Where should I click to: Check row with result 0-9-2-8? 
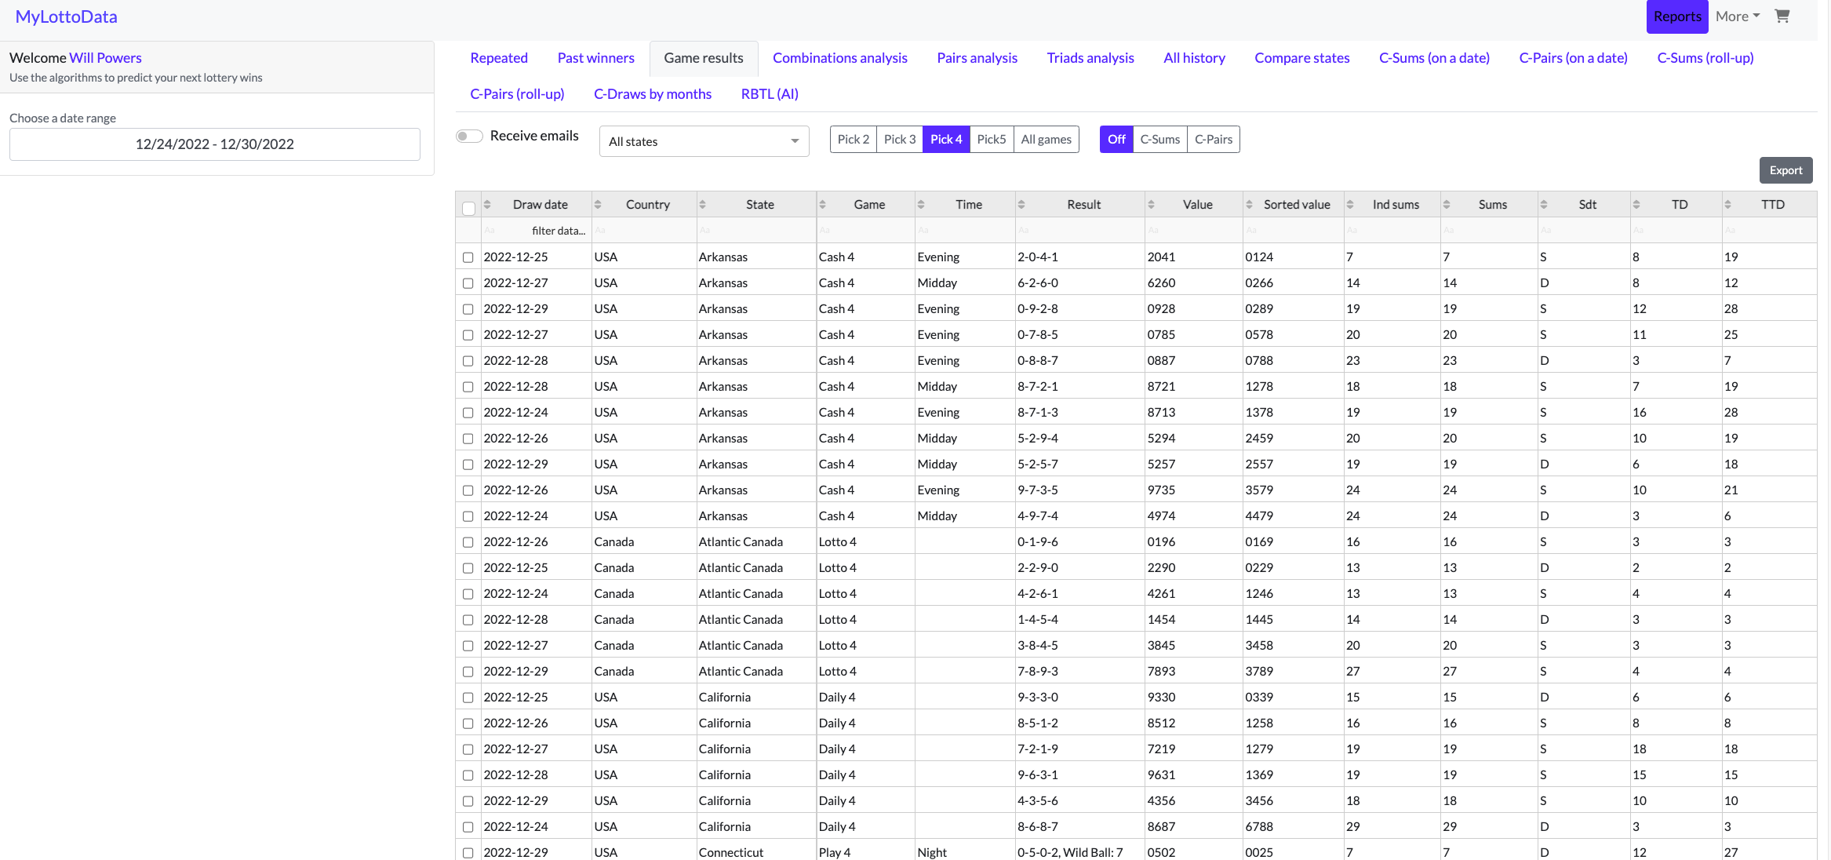(468, 309)
